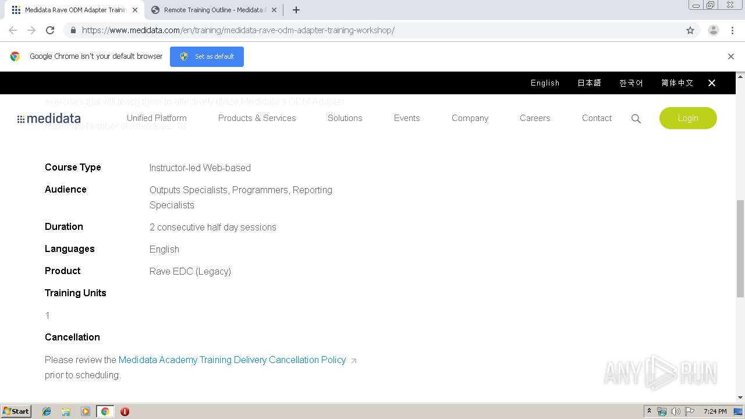Open the Windows Start menu
This screenshot has width=745, height=419.
tap(16, 411)
